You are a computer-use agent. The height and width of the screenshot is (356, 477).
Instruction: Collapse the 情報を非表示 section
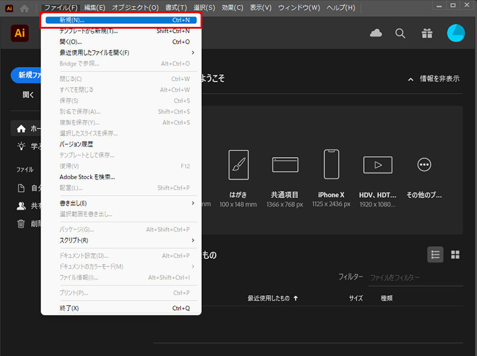pyautogui.click(x=433, y=78)
